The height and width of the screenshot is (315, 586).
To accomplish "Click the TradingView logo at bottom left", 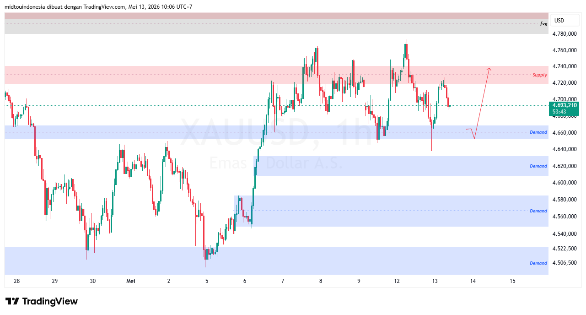I will click(42, 301).
